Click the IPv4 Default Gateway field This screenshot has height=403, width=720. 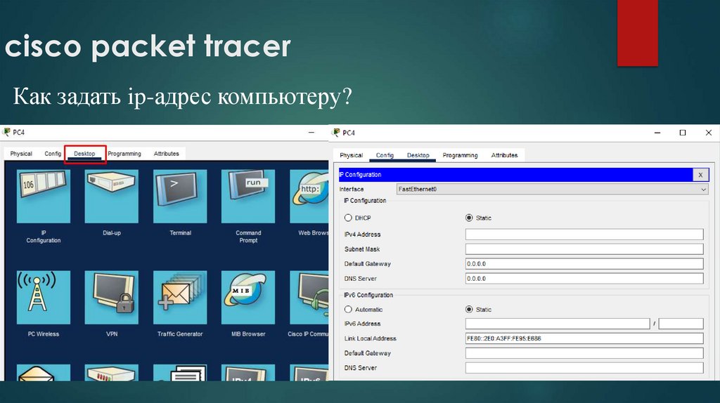pos(584,263)
